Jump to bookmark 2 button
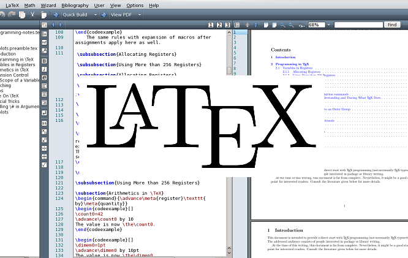 219,25
